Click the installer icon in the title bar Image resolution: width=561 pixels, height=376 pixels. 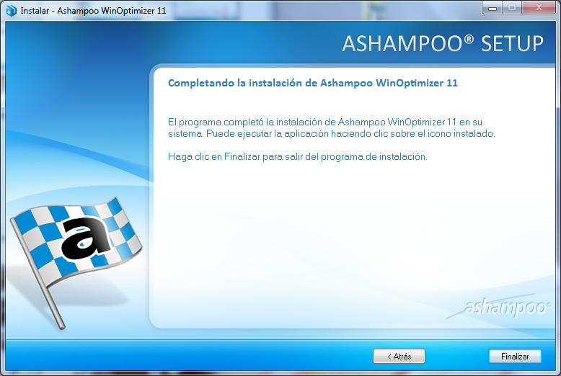tap(12, 10)
